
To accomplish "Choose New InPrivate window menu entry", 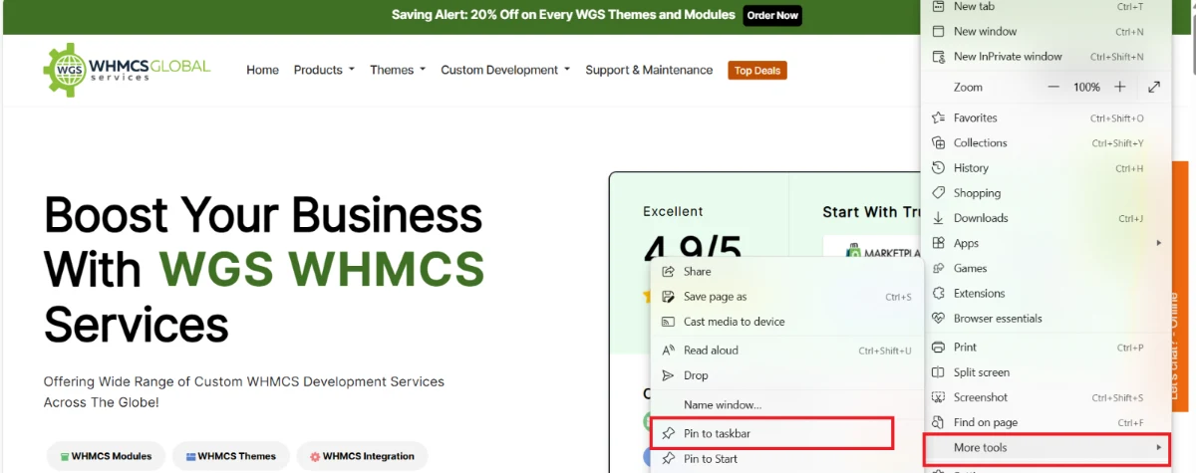I will click(1046, 57).
